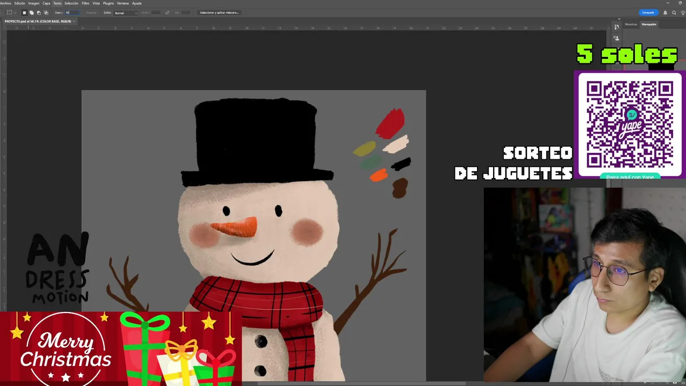This screenshot has height=386, width=686.
Task: Open the Ventana menu
Action: point(123,3)
